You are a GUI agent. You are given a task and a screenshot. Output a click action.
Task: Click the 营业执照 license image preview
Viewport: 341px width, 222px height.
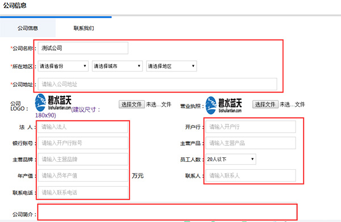[223, 106]
